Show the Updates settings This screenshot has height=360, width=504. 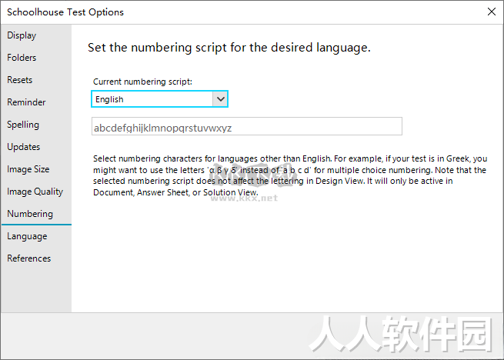pyautogui.click(x=23, y=147)
